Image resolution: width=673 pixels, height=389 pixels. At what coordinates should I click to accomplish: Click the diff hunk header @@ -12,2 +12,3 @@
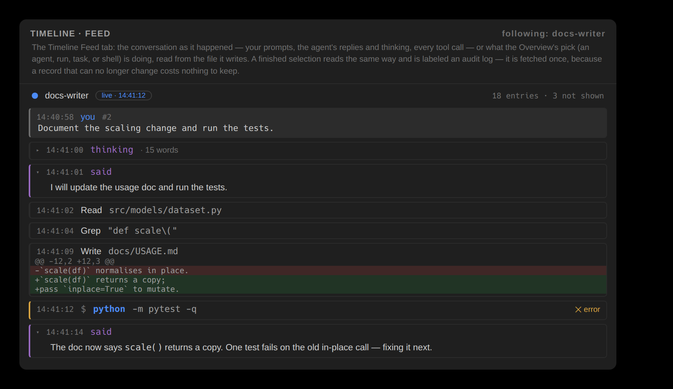[x=74, y=262]
